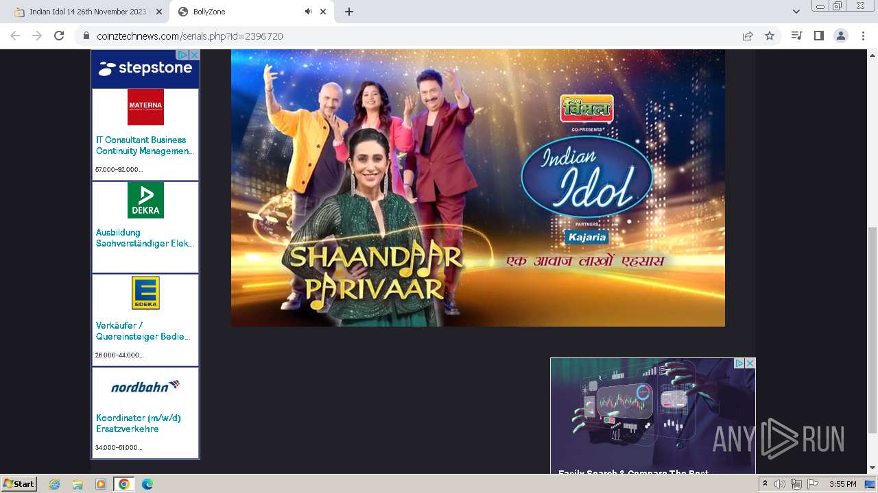Open File Explorer from taskbar

point(78,484)
